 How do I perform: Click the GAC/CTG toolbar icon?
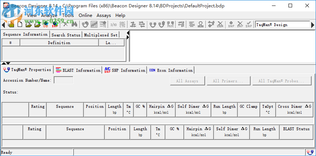click(x=122, y=25)
